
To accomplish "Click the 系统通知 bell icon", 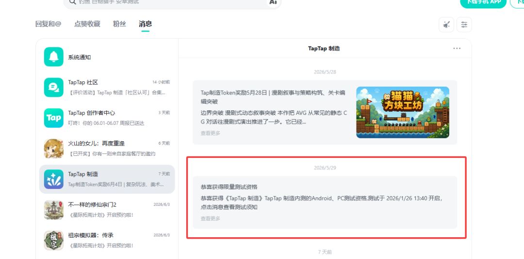I will [x=53, y=57].
